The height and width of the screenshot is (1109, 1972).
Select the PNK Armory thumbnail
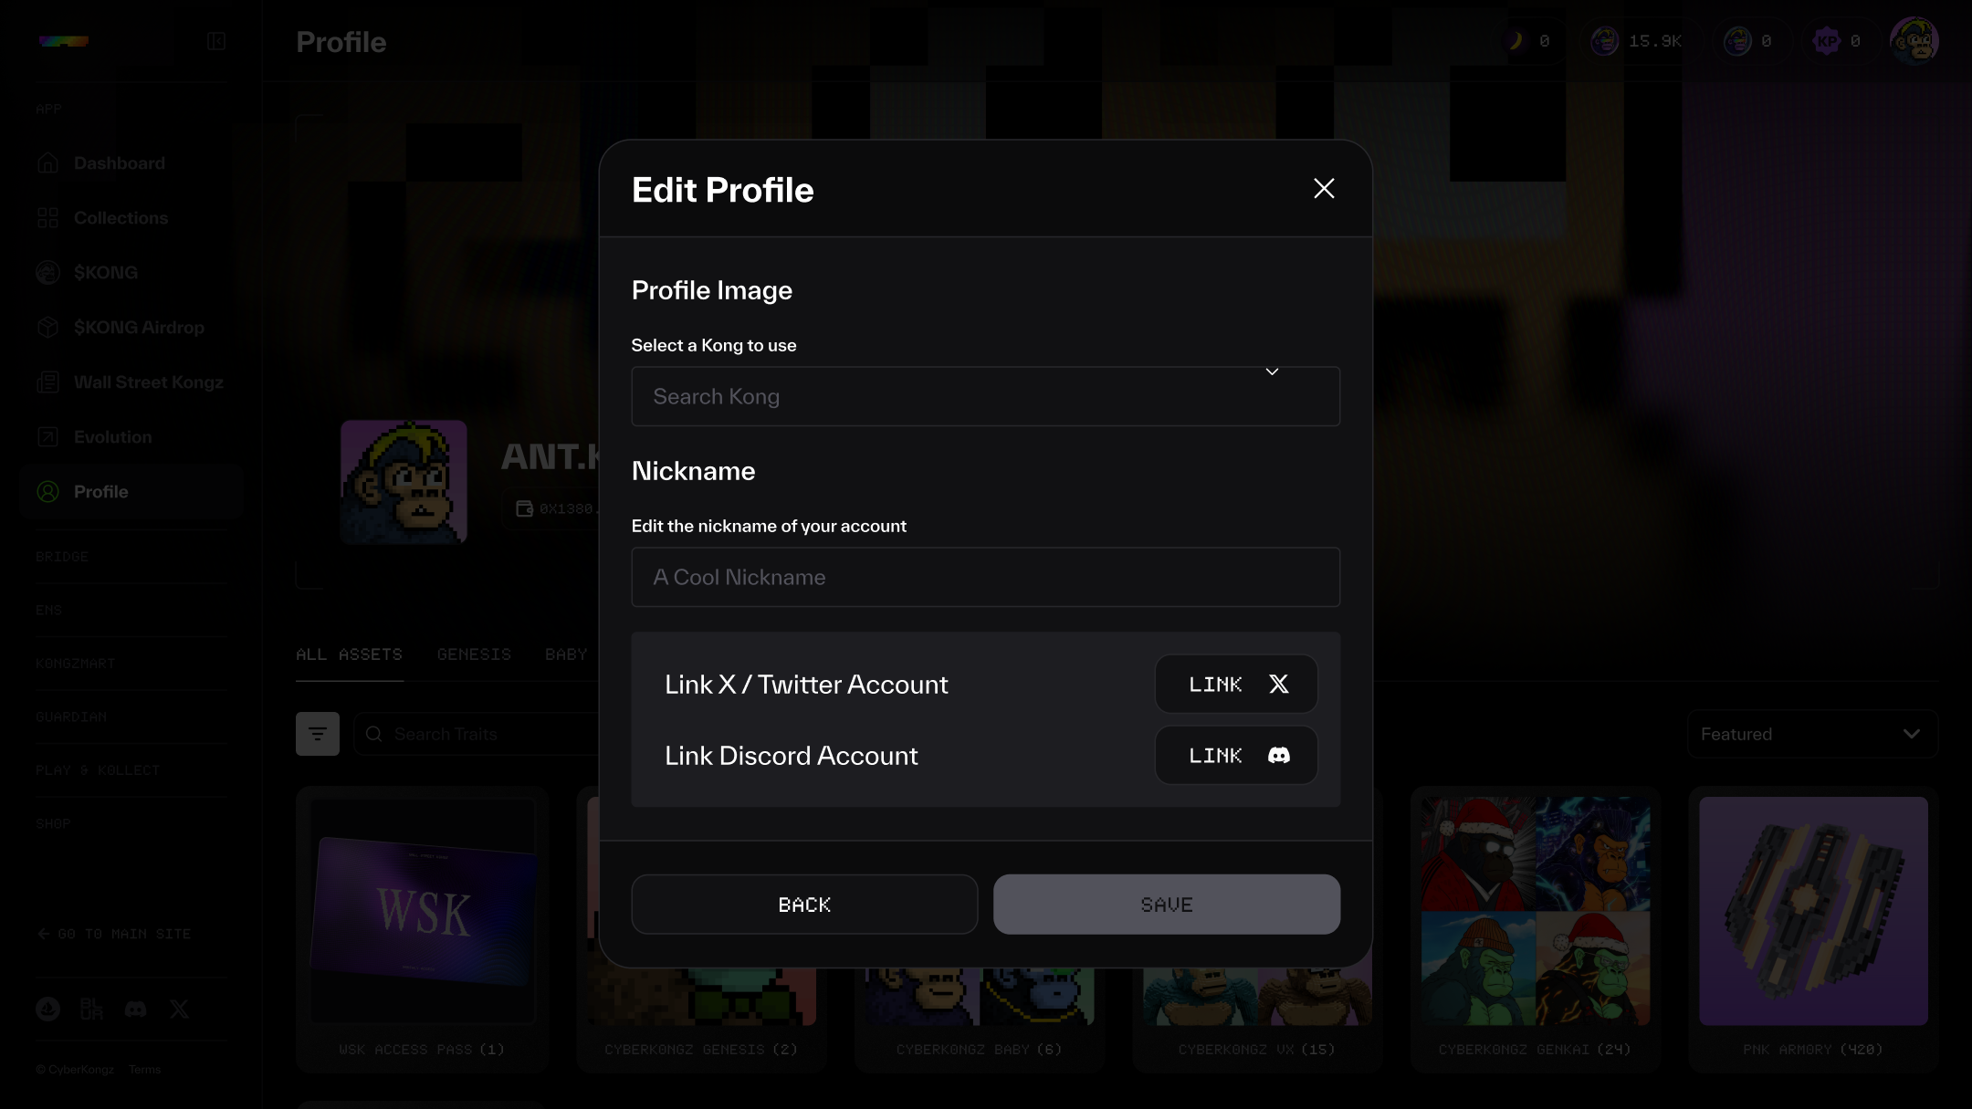(x=1812, y=911)
